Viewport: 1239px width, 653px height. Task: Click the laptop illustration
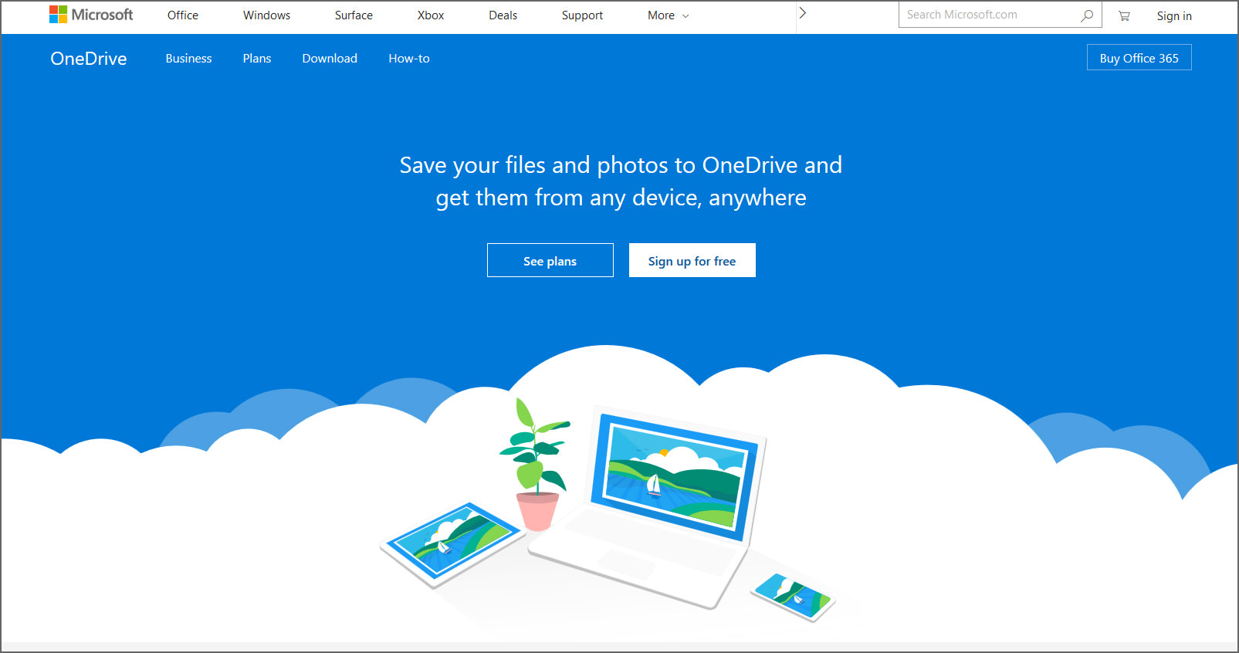648,506
